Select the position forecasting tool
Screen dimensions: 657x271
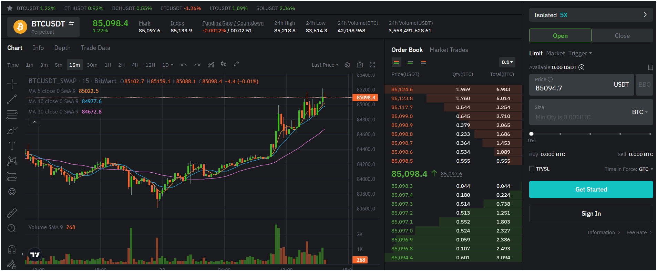[x=12, y=177]
